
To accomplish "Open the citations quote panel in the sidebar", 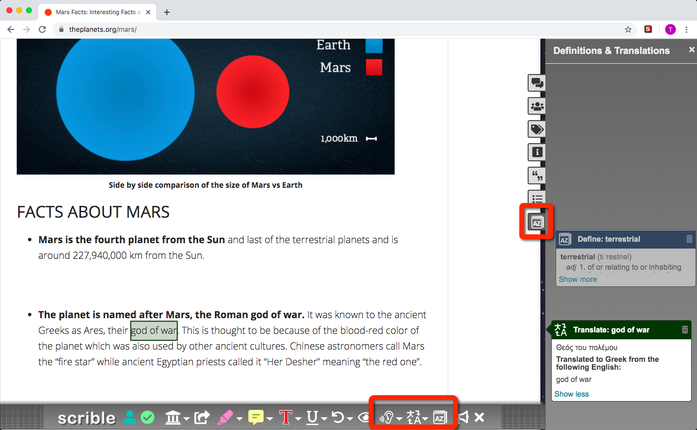I will [536, 176].
